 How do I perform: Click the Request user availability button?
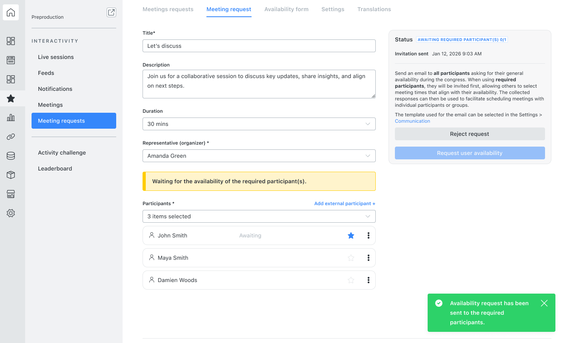click(x=470, y=153)
